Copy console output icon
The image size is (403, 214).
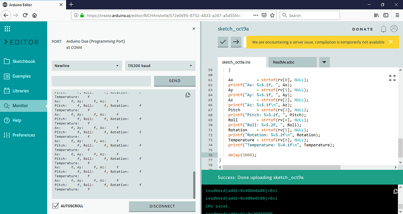[x=396, y=191]
